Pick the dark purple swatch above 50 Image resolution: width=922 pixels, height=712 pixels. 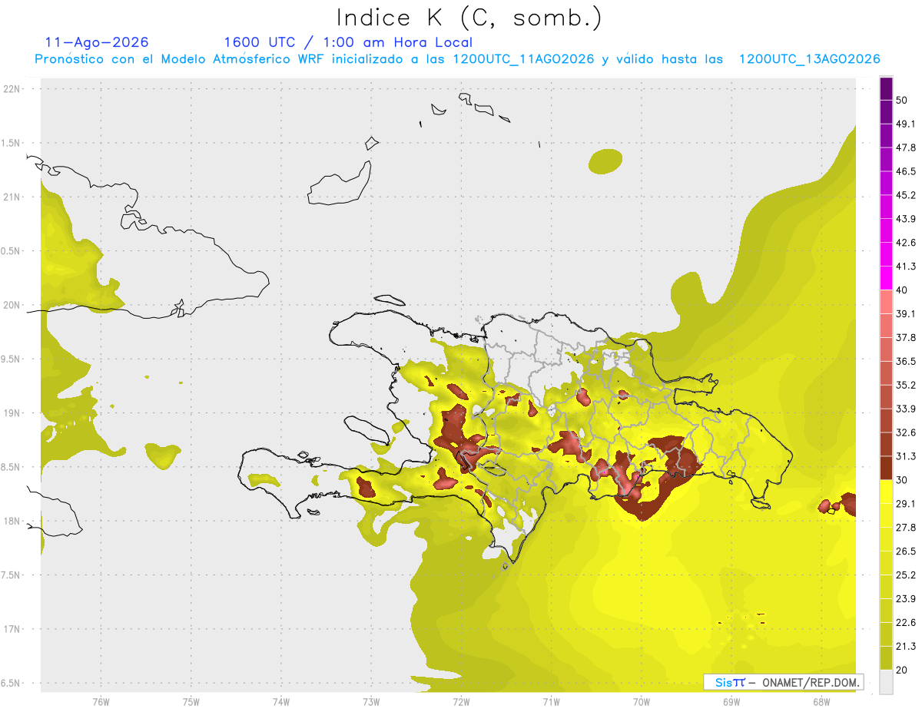pyautogui.click(x=886, y=89)
